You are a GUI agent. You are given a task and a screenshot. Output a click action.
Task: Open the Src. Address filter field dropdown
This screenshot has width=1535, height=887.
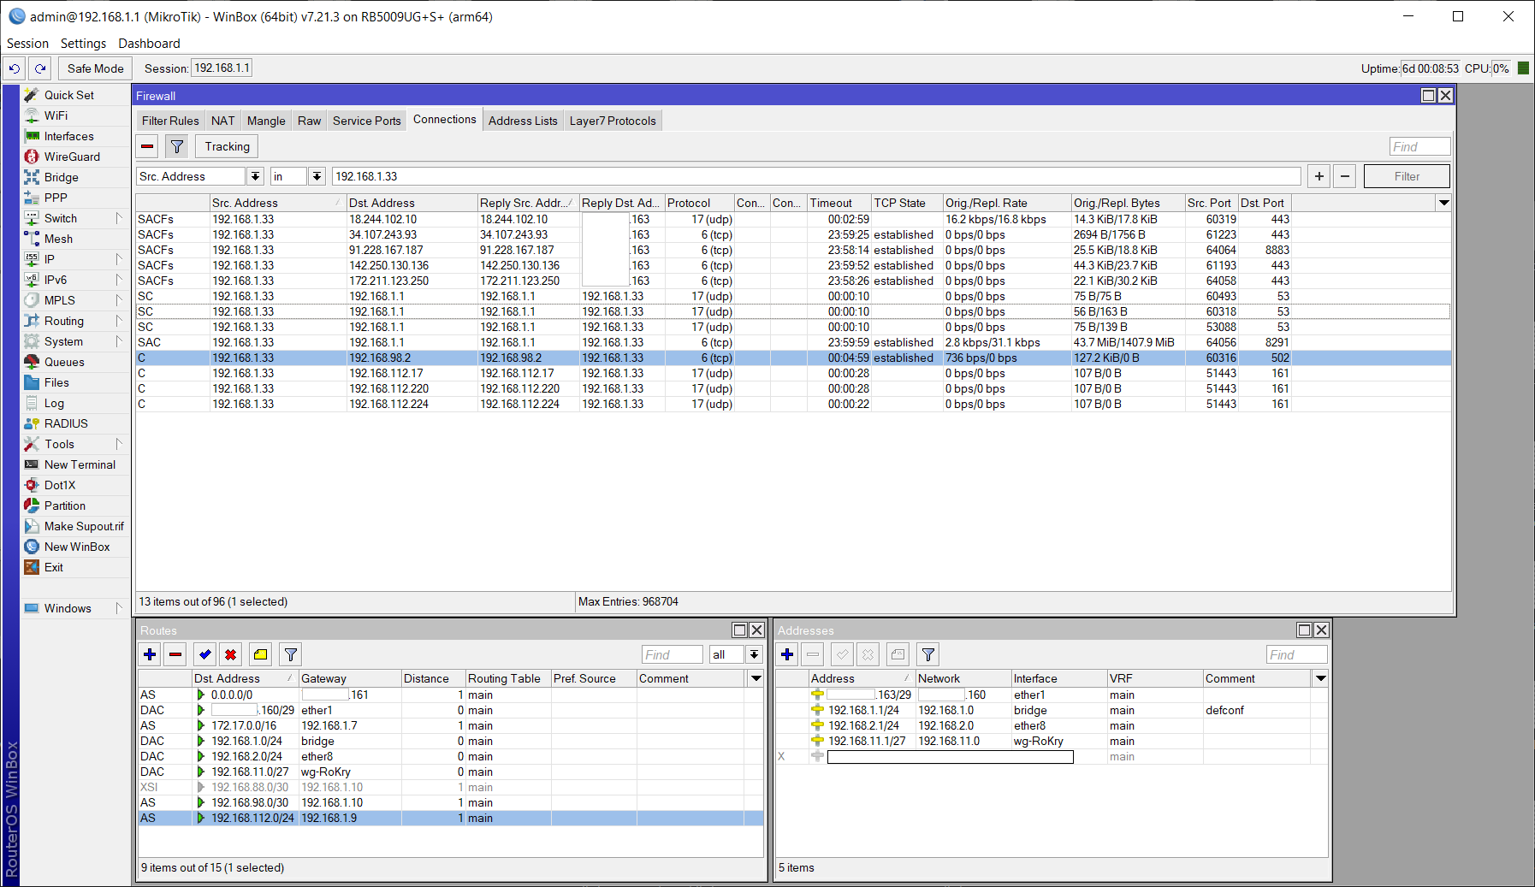coord(255,176)
